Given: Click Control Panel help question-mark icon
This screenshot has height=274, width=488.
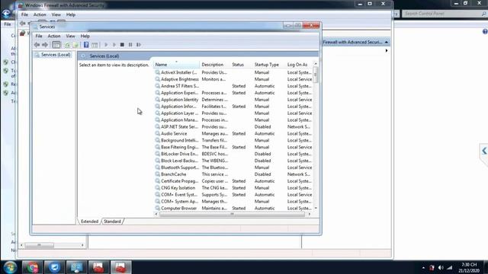Looking at the screenshot, I should click(x=485, y=31).
